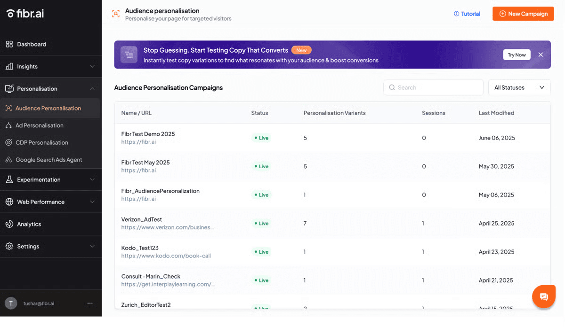The image size is (565, 327).
Task: Click the Google Search Ads Agent icon
Action: 8,160
